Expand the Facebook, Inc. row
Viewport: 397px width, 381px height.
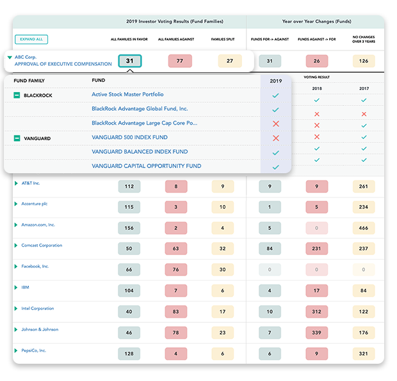pyautogui.click(x=16, y=267)
